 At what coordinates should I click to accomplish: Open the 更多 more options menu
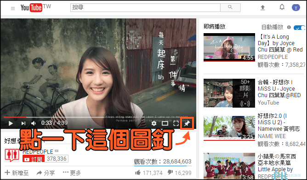click(72, 173)
